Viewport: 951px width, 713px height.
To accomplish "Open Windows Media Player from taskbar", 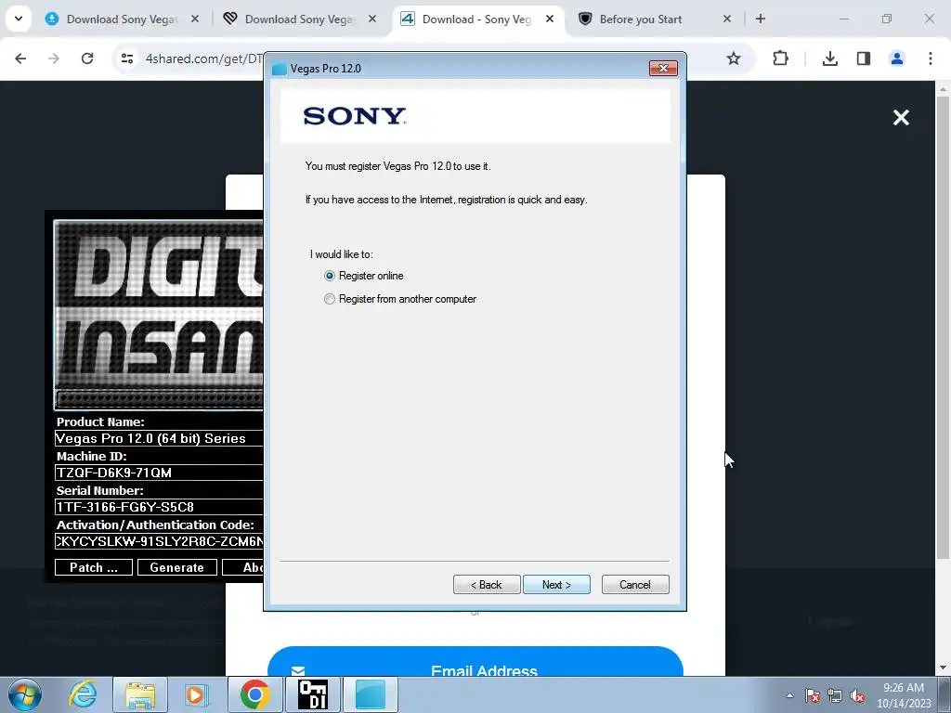I will (196, 694).
